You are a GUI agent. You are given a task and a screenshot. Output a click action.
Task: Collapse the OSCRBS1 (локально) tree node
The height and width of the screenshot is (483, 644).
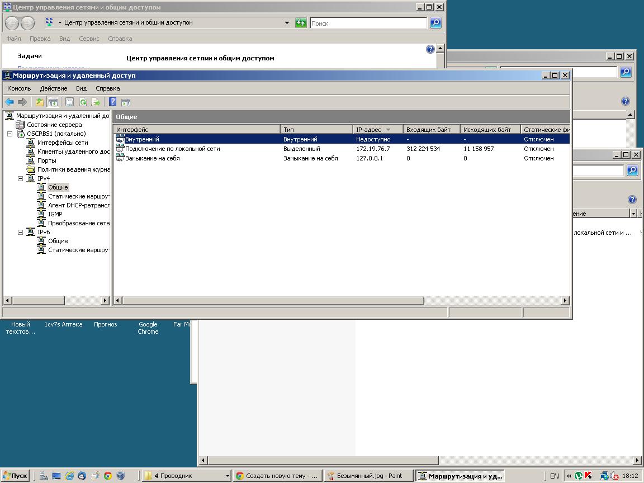(x=10, y=134)
